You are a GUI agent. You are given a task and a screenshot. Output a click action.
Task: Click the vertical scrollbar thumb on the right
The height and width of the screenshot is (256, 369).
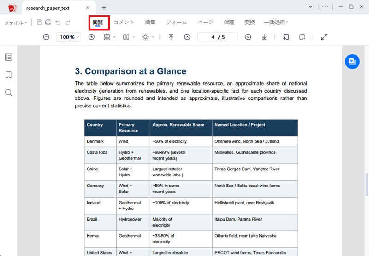(366, 185)
